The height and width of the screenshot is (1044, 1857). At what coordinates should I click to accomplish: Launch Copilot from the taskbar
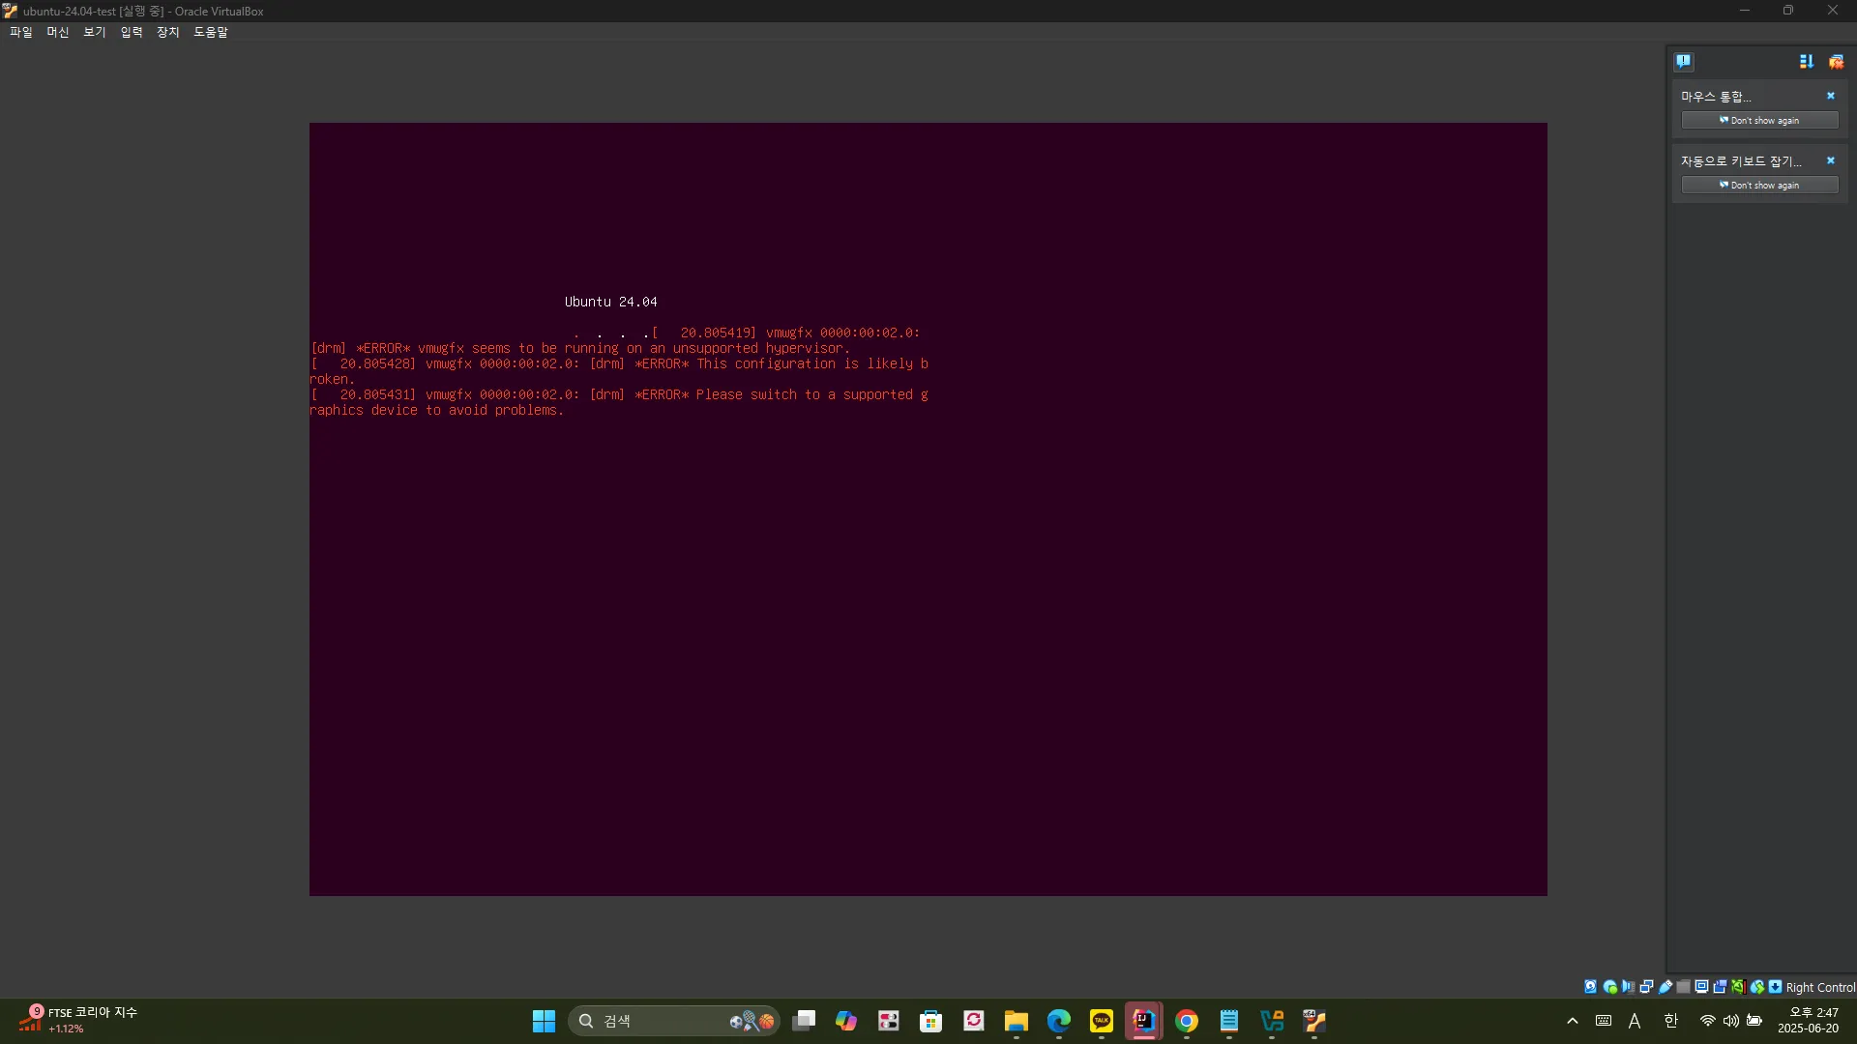[846, 1021]
